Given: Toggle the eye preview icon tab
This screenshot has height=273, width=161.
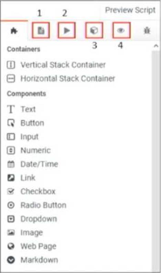Looking at the screenshot, I should click(x=121, y=30).
